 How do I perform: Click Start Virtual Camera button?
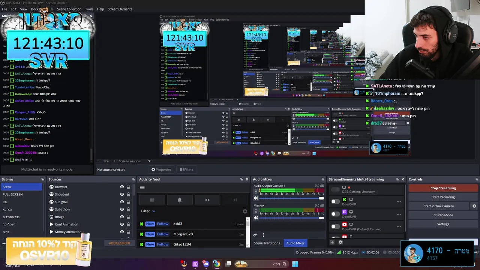click(x=439, y=206)
